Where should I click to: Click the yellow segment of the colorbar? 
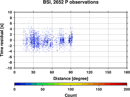click(x=71, y=84)
